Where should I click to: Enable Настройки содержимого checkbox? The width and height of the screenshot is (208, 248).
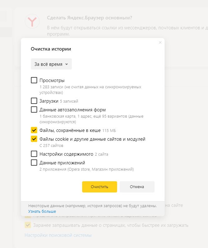coord(34,154)
